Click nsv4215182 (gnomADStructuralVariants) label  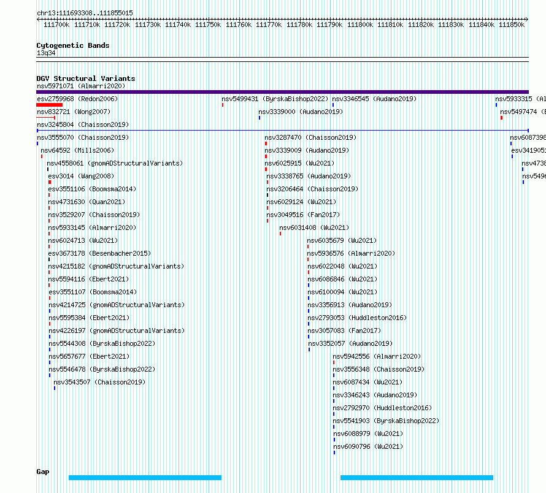click(x=117, y=266)
